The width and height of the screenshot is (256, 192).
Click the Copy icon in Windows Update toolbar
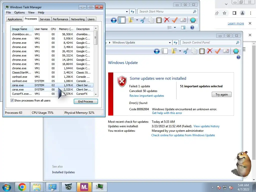tap(194, 51)
